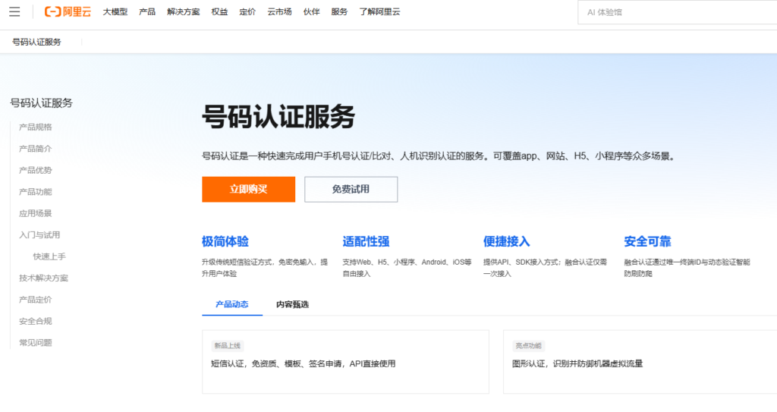This screenshot has width=777, height=412.
Task: Open the hamburger menu icon
Action: tap(14, 11)
